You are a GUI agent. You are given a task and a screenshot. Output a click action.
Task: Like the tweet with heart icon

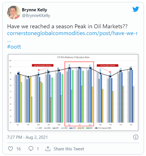10,149
